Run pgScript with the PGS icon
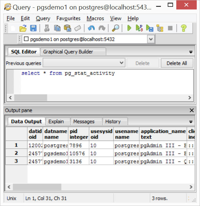 point(139,28)
